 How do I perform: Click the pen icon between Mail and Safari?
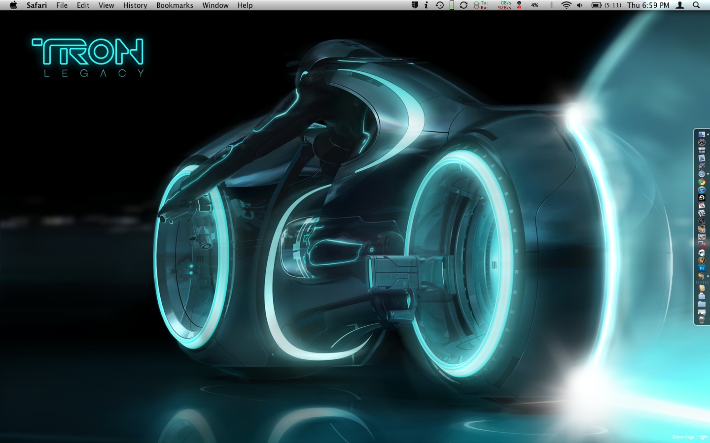coord(702,166)
